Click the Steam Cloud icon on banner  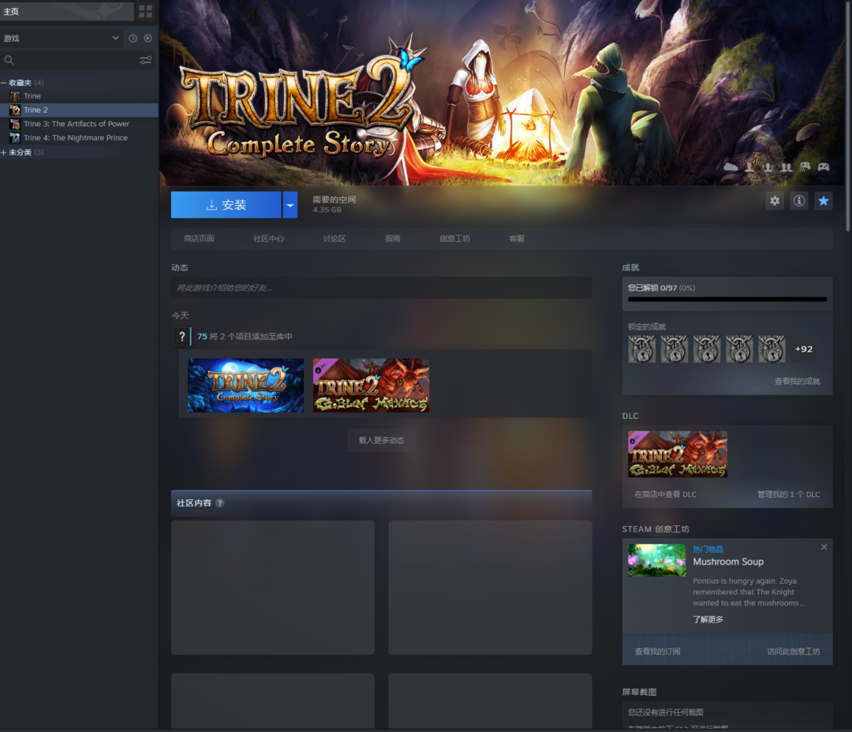pyautogui.click(x=731, y=166)
